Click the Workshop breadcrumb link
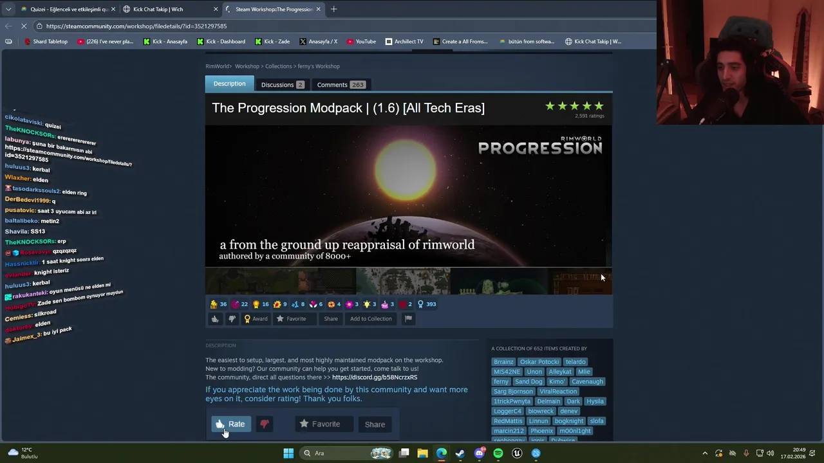Viewport: 824px width, 463px height. click(x=247, y=66)
